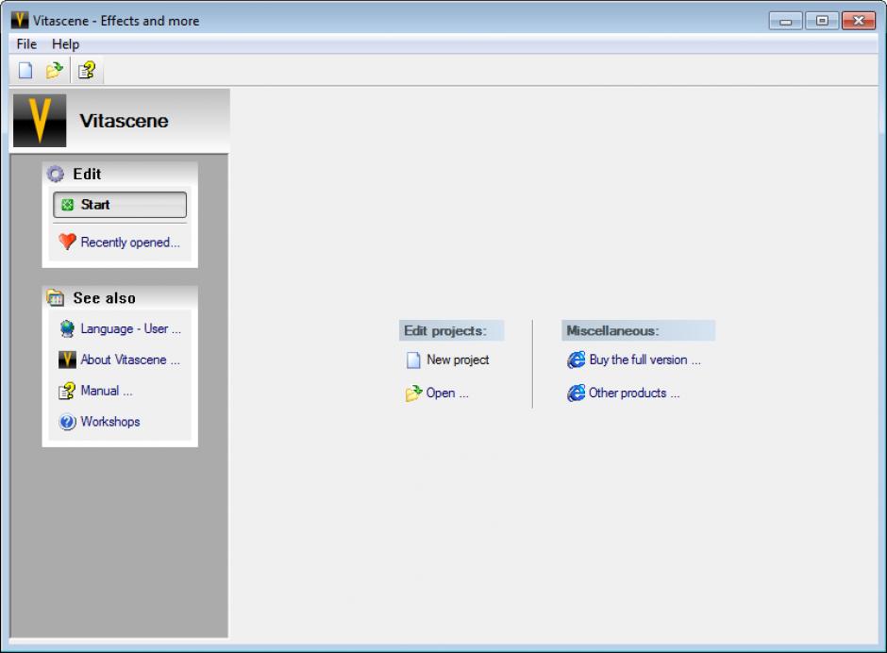
Task: Choose New project under Edit projects
Action: (x=458, y=360)
